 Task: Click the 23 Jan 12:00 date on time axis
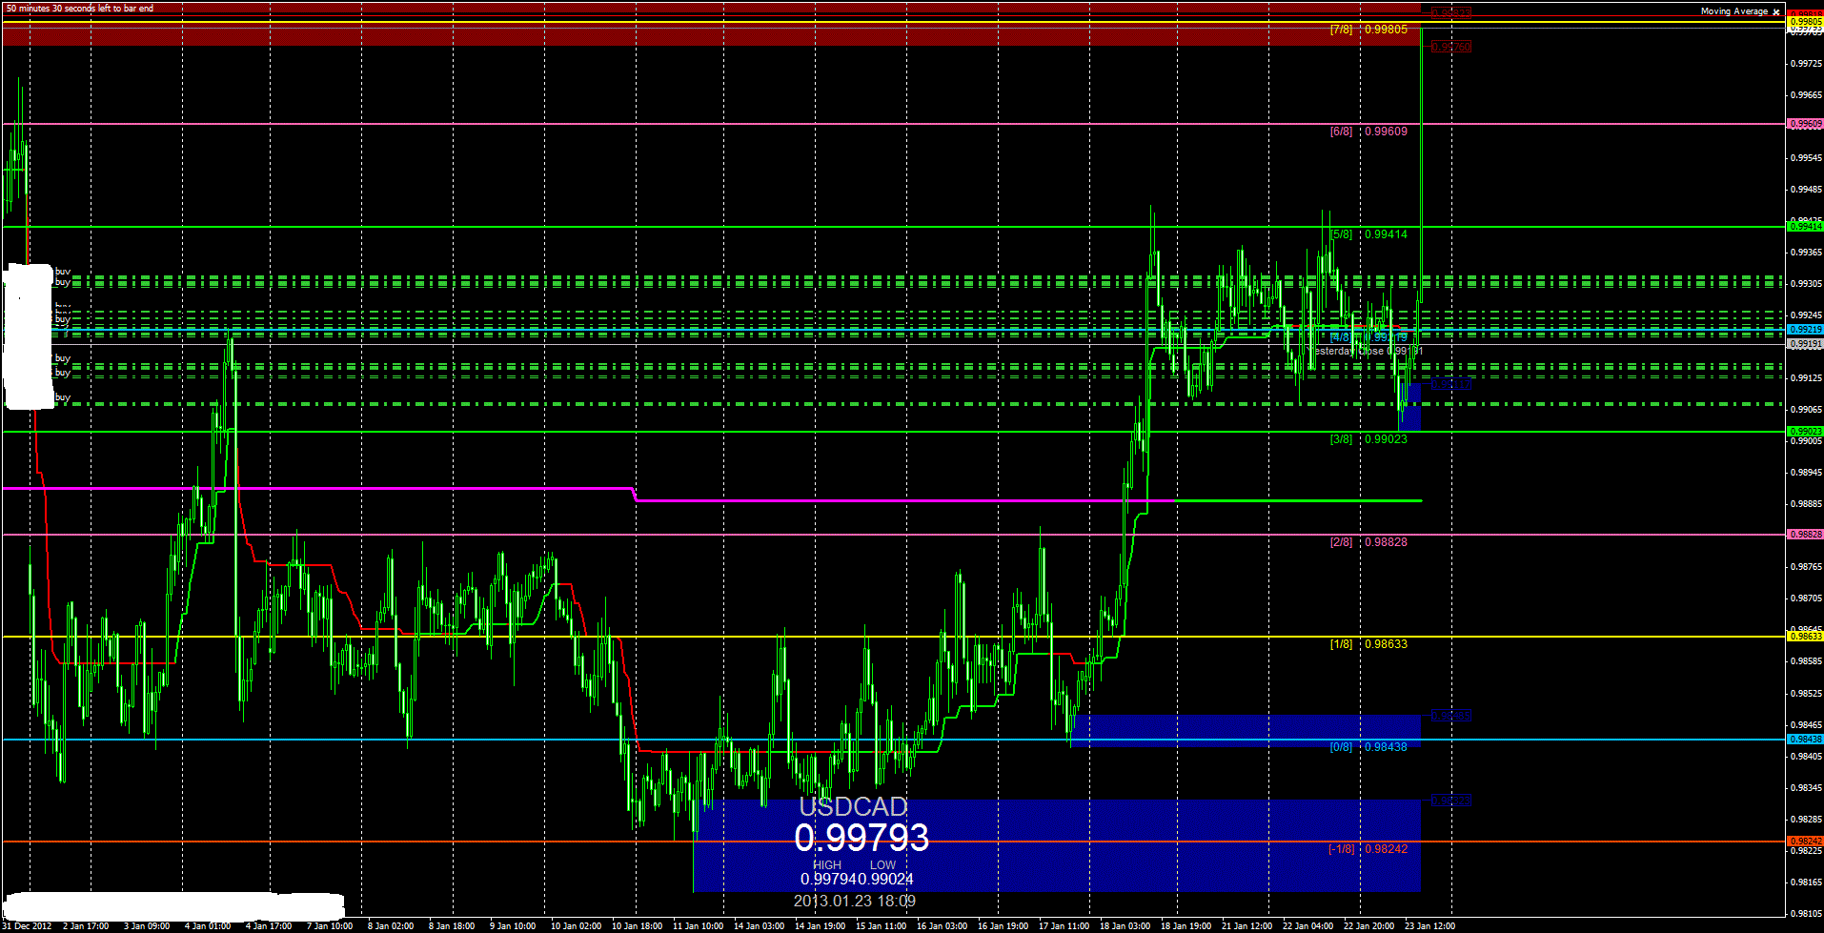[1429, 926]
